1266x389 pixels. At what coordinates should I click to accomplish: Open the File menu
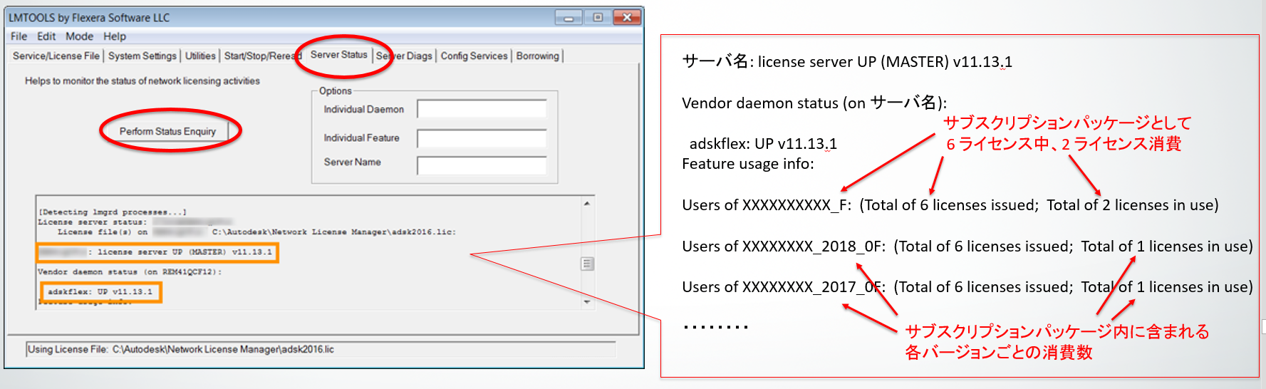[19, 36]
